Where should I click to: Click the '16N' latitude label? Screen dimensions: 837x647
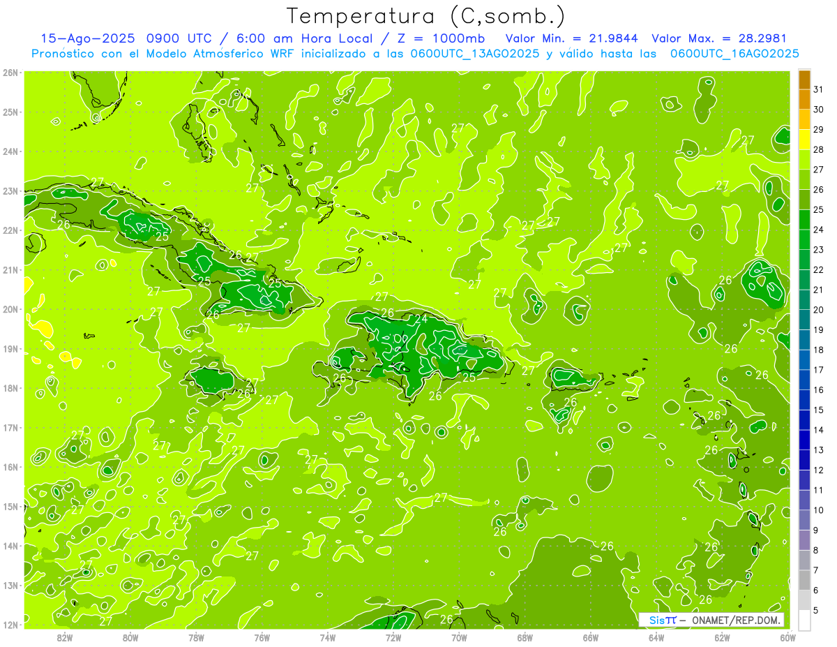(10, 467)
